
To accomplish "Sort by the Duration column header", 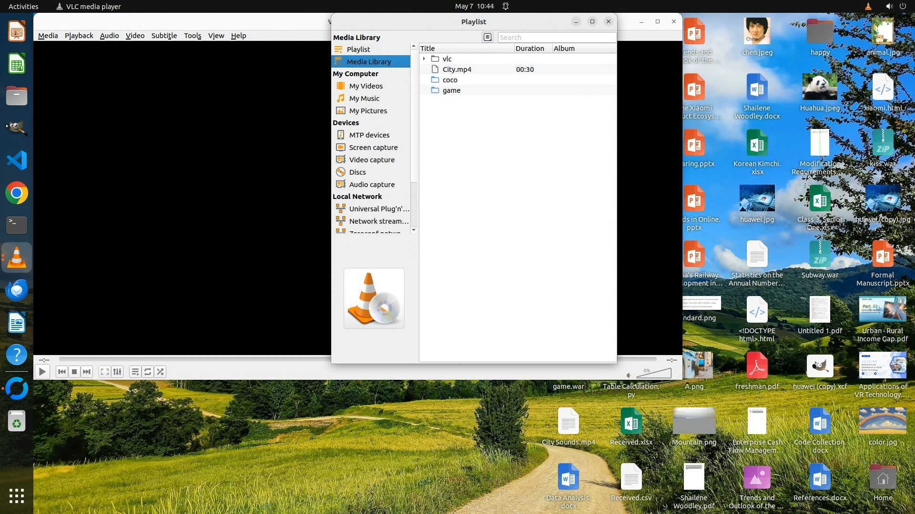I will pos(529,48).
